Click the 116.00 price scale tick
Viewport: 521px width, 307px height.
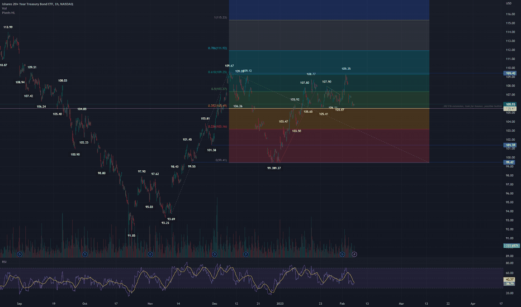[510, 14]
